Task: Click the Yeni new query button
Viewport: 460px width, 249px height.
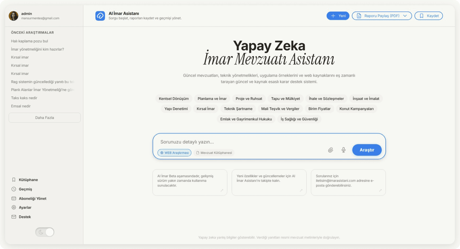Action: (338, 16)
